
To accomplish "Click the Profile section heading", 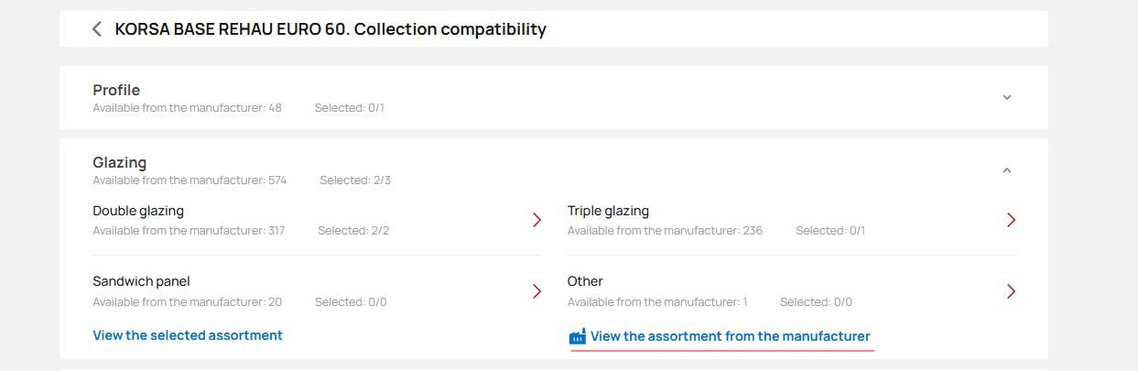I will point(116,90).
